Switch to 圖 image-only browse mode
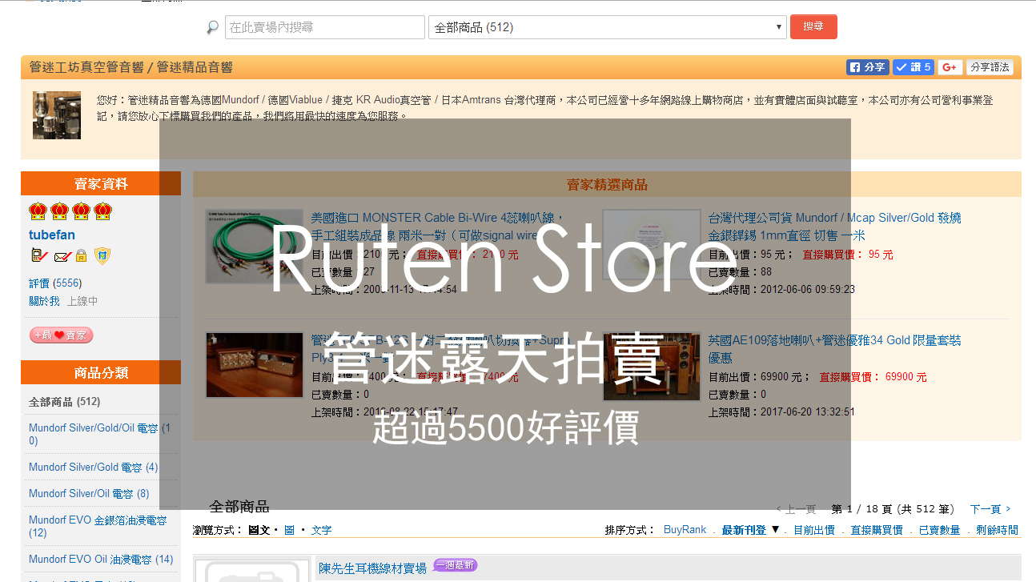Viewport: 1036px width, 582px height. pos(290,530)
